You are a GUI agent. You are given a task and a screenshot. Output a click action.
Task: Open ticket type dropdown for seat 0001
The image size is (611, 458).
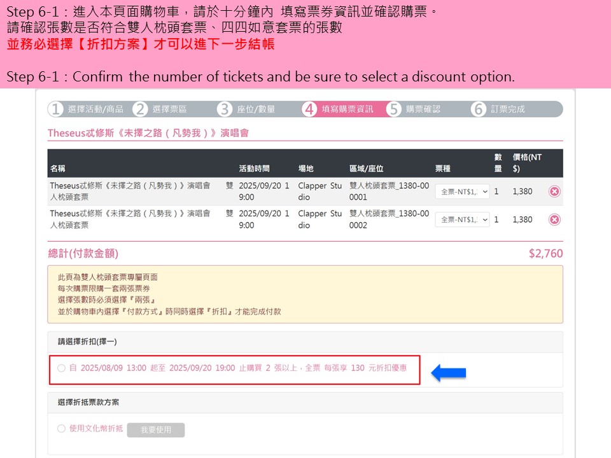pos(462,191)
